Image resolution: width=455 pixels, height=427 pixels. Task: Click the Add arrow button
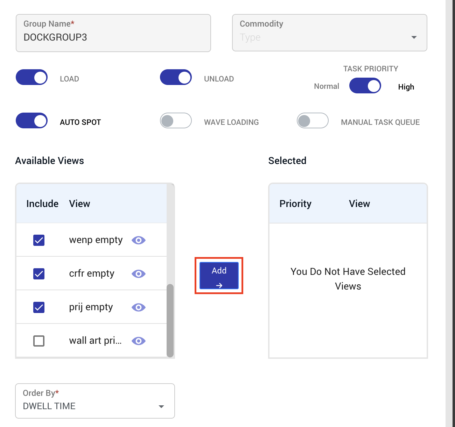click(x=219, y=276)
